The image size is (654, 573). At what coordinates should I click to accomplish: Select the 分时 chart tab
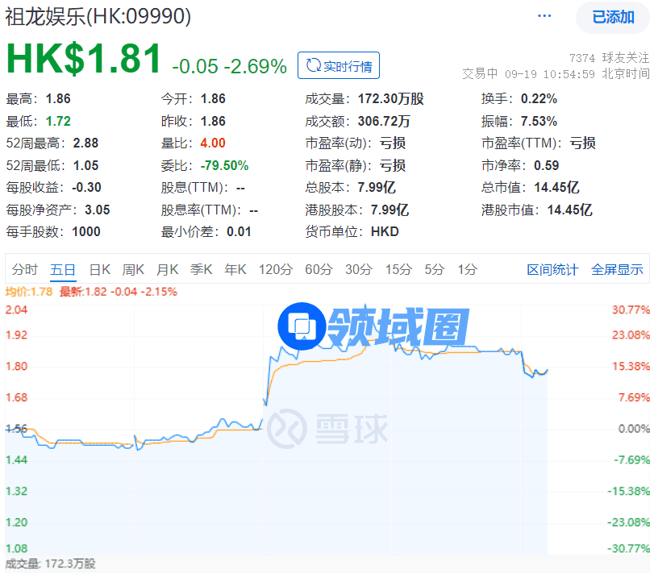(25, 270)
